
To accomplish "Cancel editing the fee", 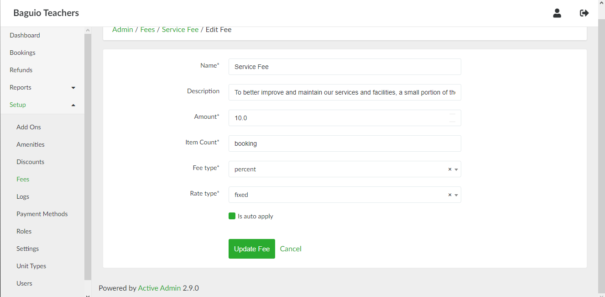I will [291, 249].
